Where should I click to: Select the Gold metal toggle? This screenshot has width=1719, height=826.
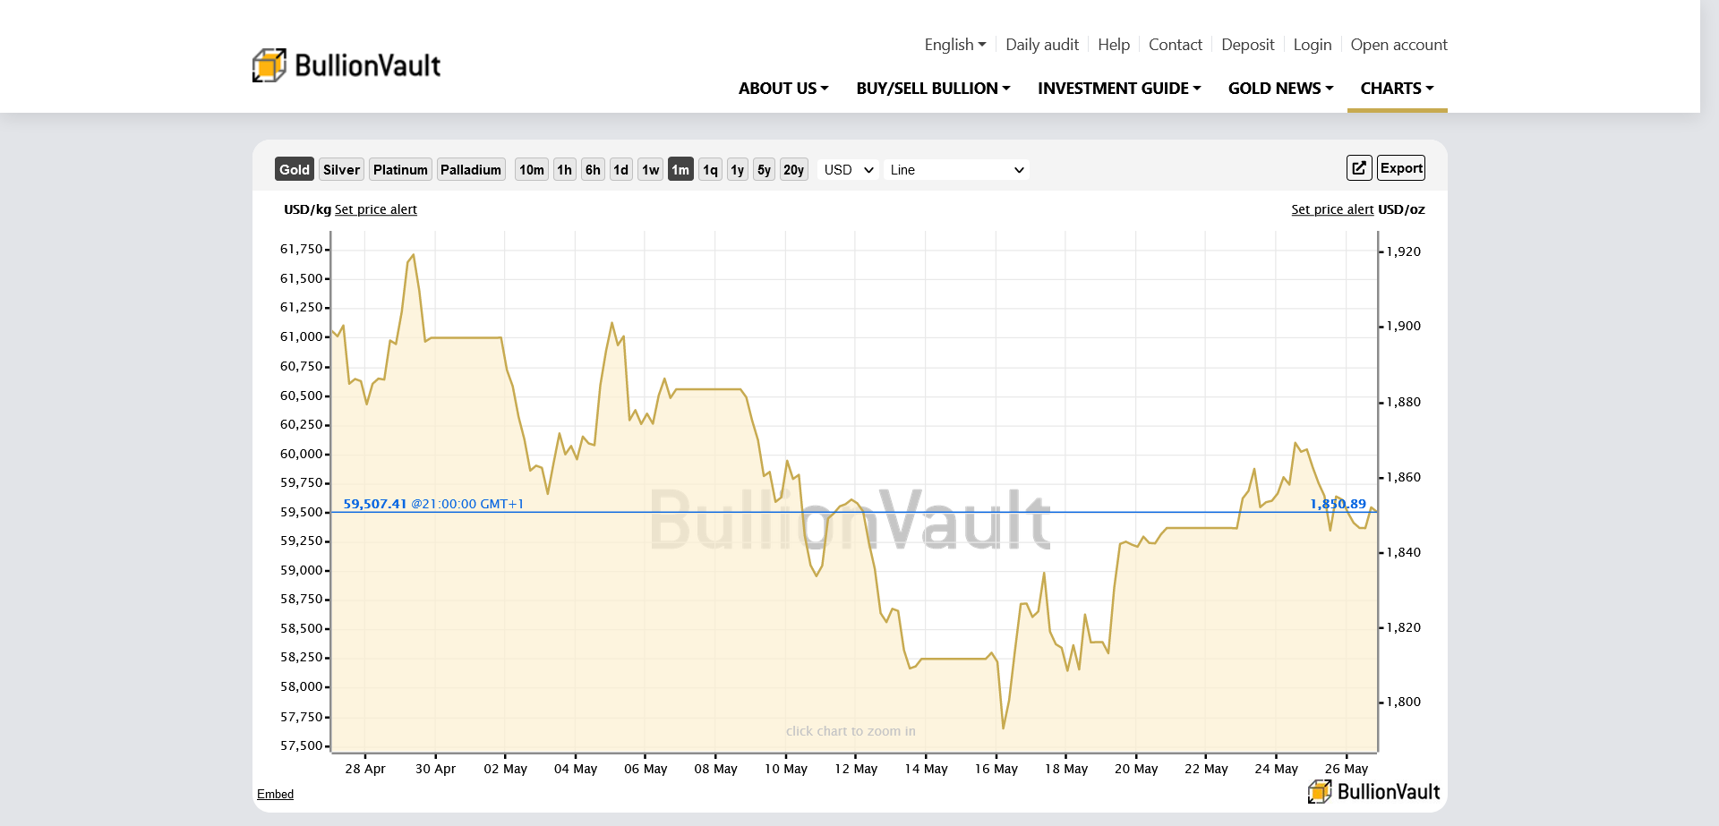coord(294,170)
